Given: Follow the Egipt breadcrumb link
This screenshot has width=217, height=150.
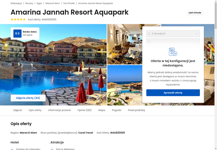Looking at the screenshot, I should 39,3.
